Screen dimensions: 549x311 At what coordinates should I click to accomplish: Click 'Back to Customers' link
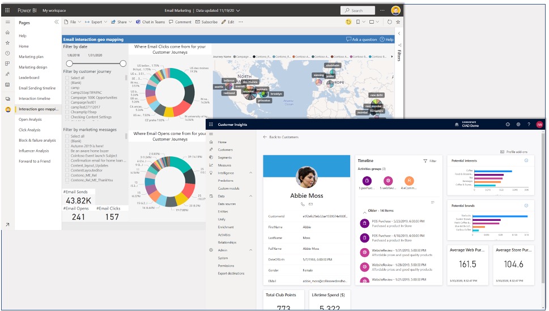[280, 137]
